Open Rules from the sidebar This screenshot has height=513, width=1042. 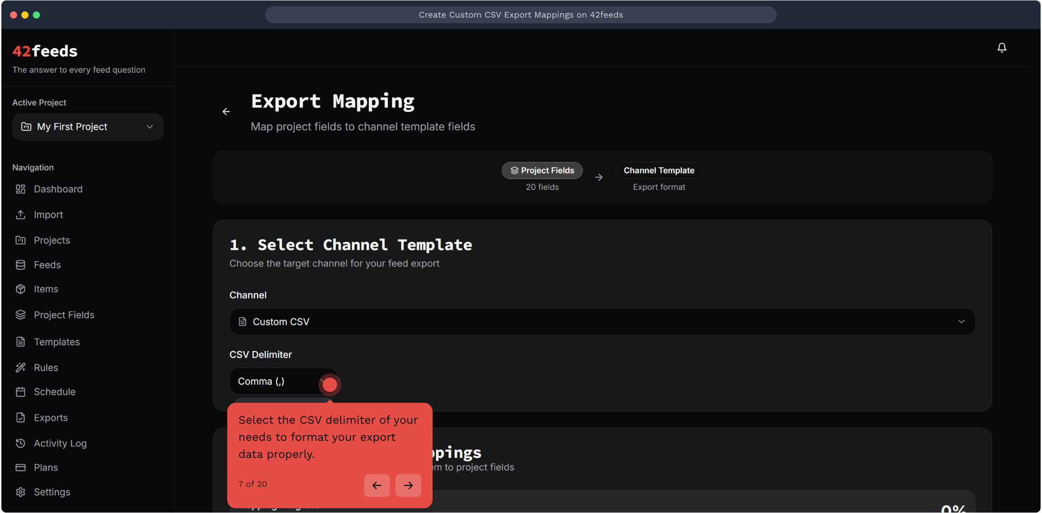pos(46,367)
